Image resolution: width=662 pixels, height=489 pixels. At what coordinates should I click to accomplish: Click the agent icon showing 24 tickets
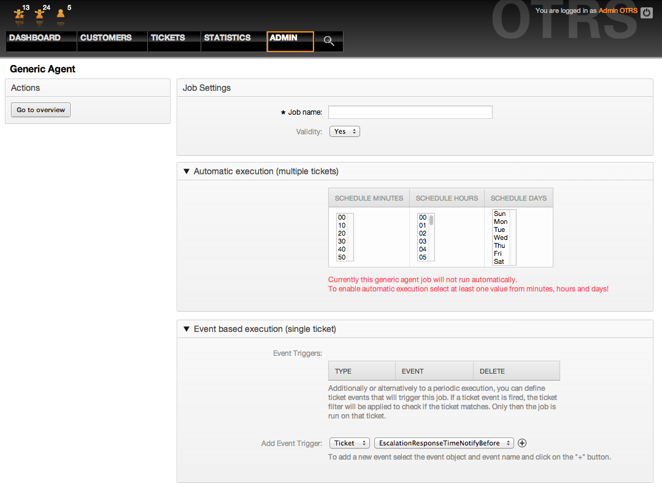(x=40, y=13)
